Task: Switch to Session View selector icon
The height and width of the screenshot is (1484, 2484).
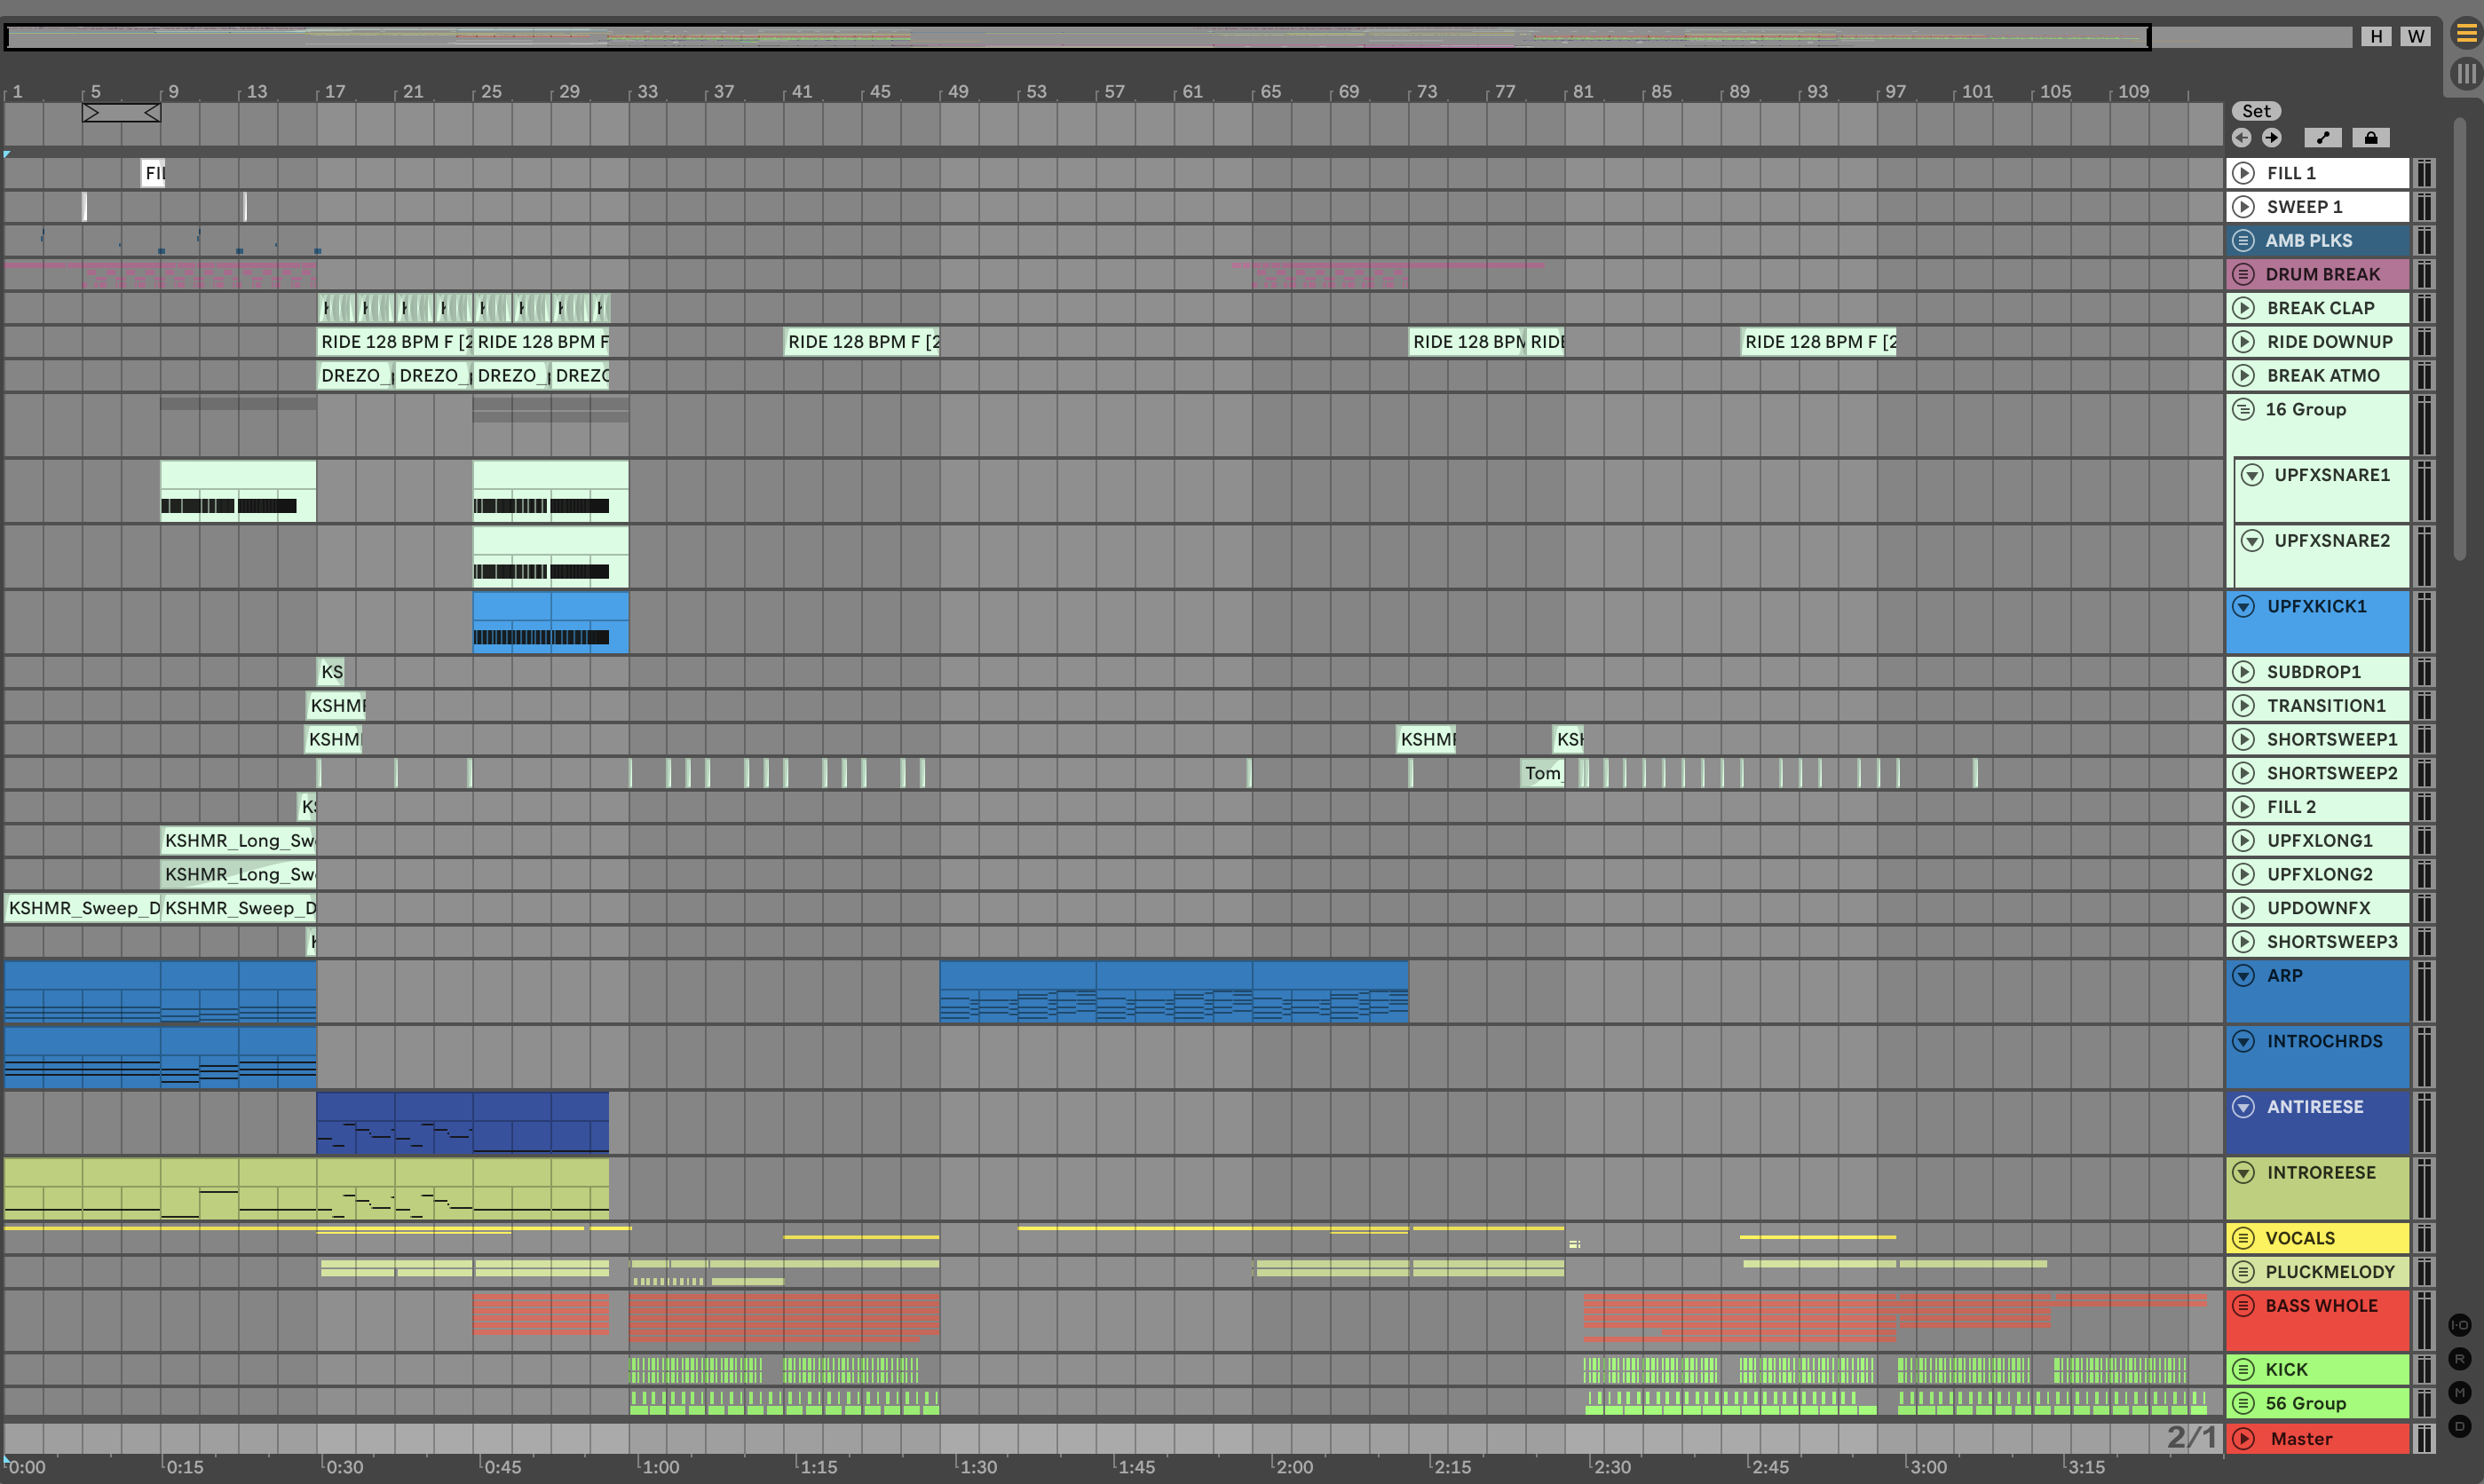Action: pyautogui.click(x=2466, y=73)
